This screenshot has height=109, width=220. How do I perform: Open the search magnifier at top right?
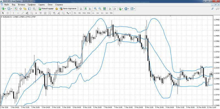213,9
